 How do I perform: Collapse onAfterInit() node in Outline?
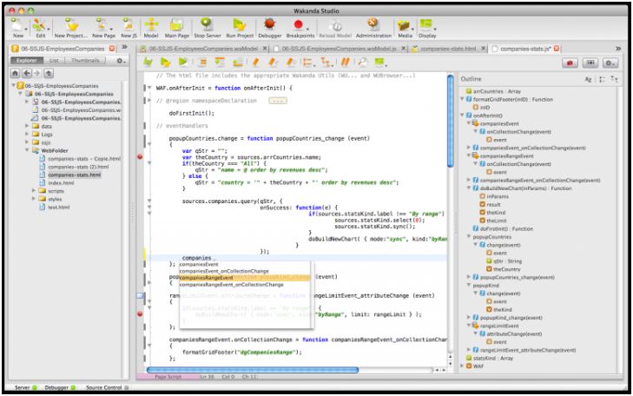(463, 115)
